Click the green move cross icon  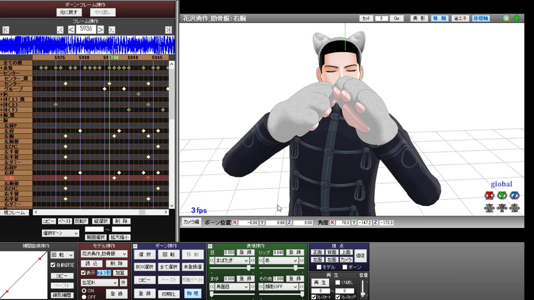pos(517,18)
